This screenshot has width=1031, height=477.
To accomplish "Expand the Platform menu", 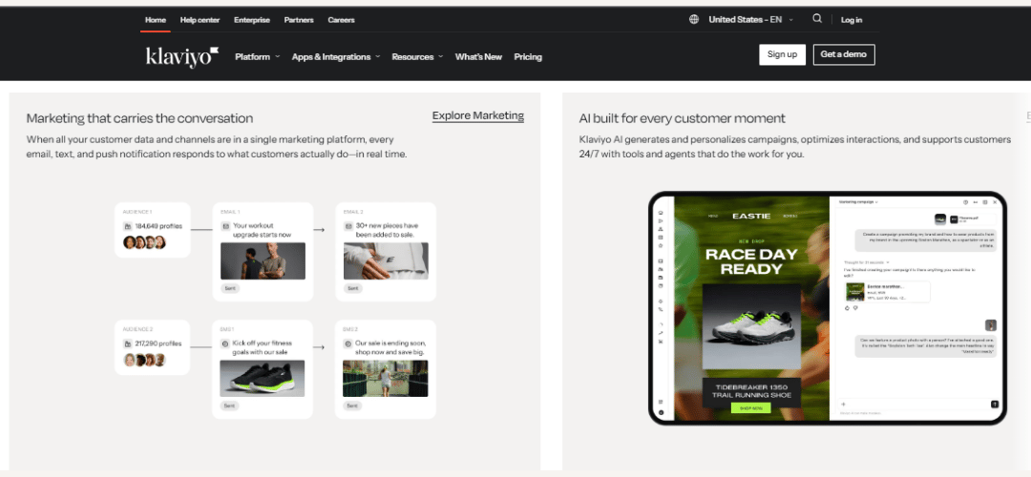I will [257, 57].
